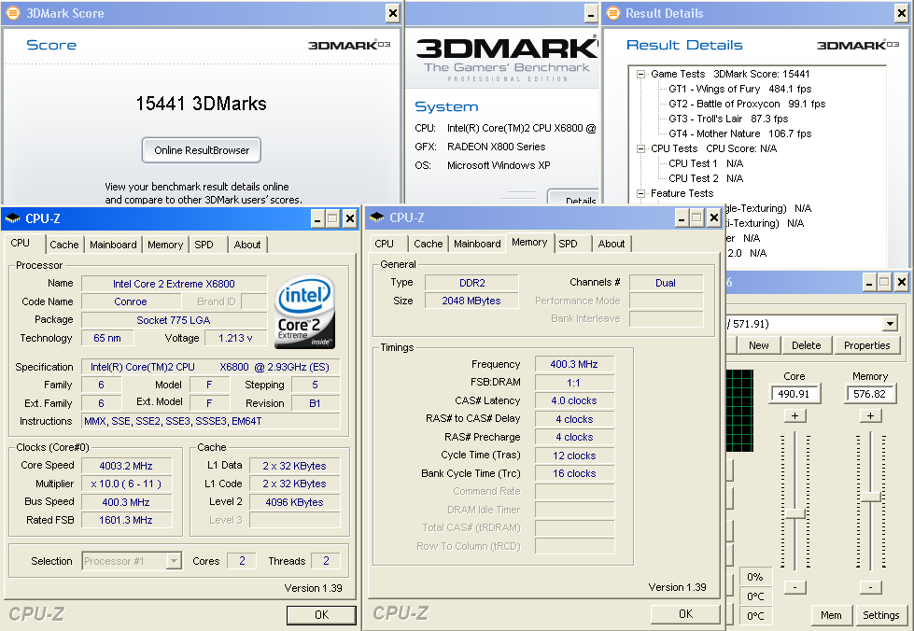Click the left CPU-Z window chip icon
The height and width of the screenshot is (631, 914).
click(13, 219)
